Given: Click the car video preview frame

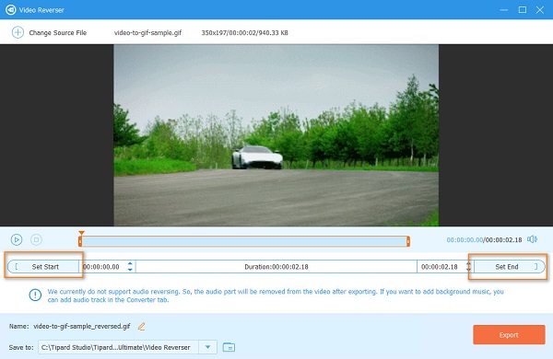Looking at the screenshot, I should click(276, 135).
